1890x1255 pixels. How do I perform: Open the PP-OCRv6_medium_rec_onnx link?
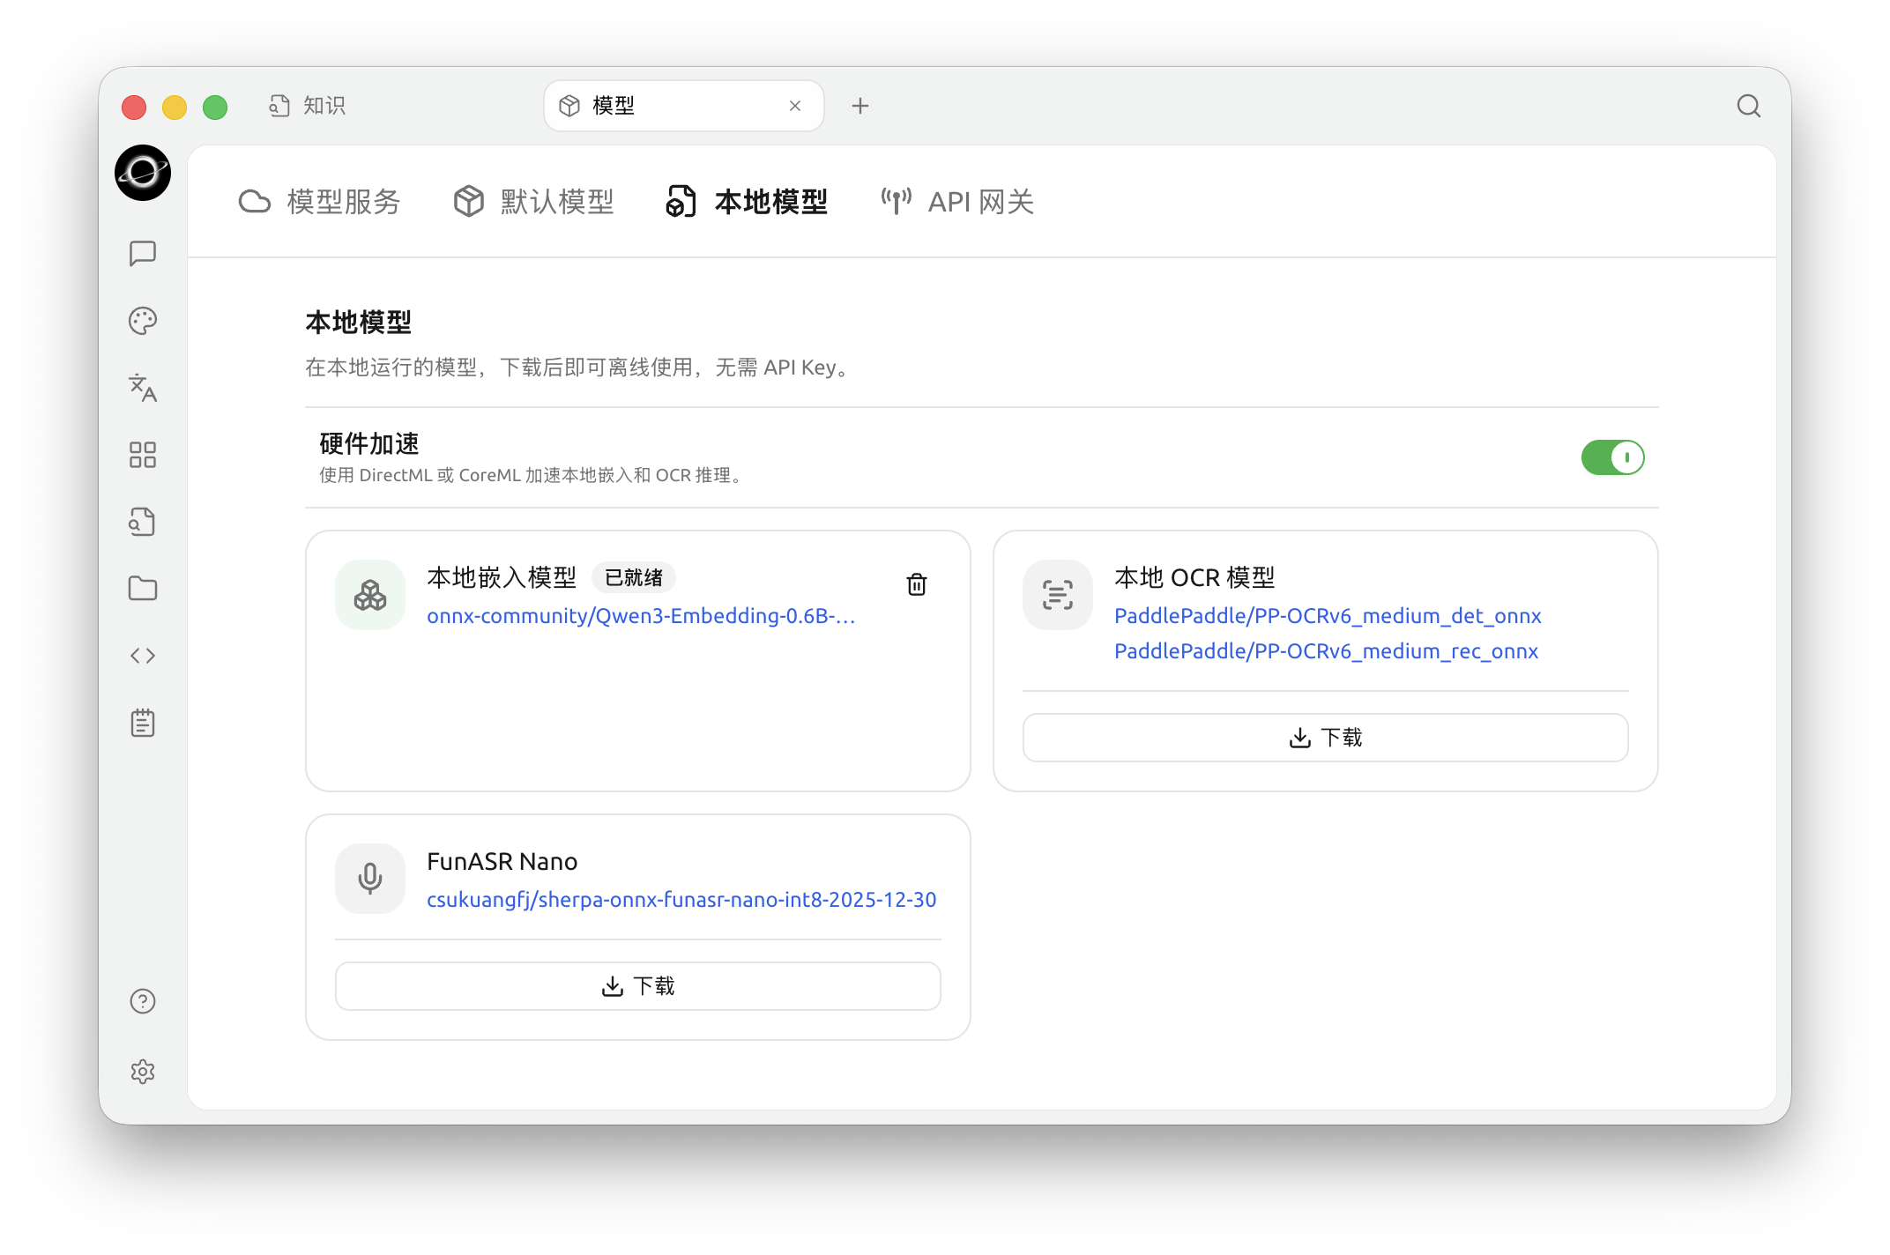[x=1326, y=651]
